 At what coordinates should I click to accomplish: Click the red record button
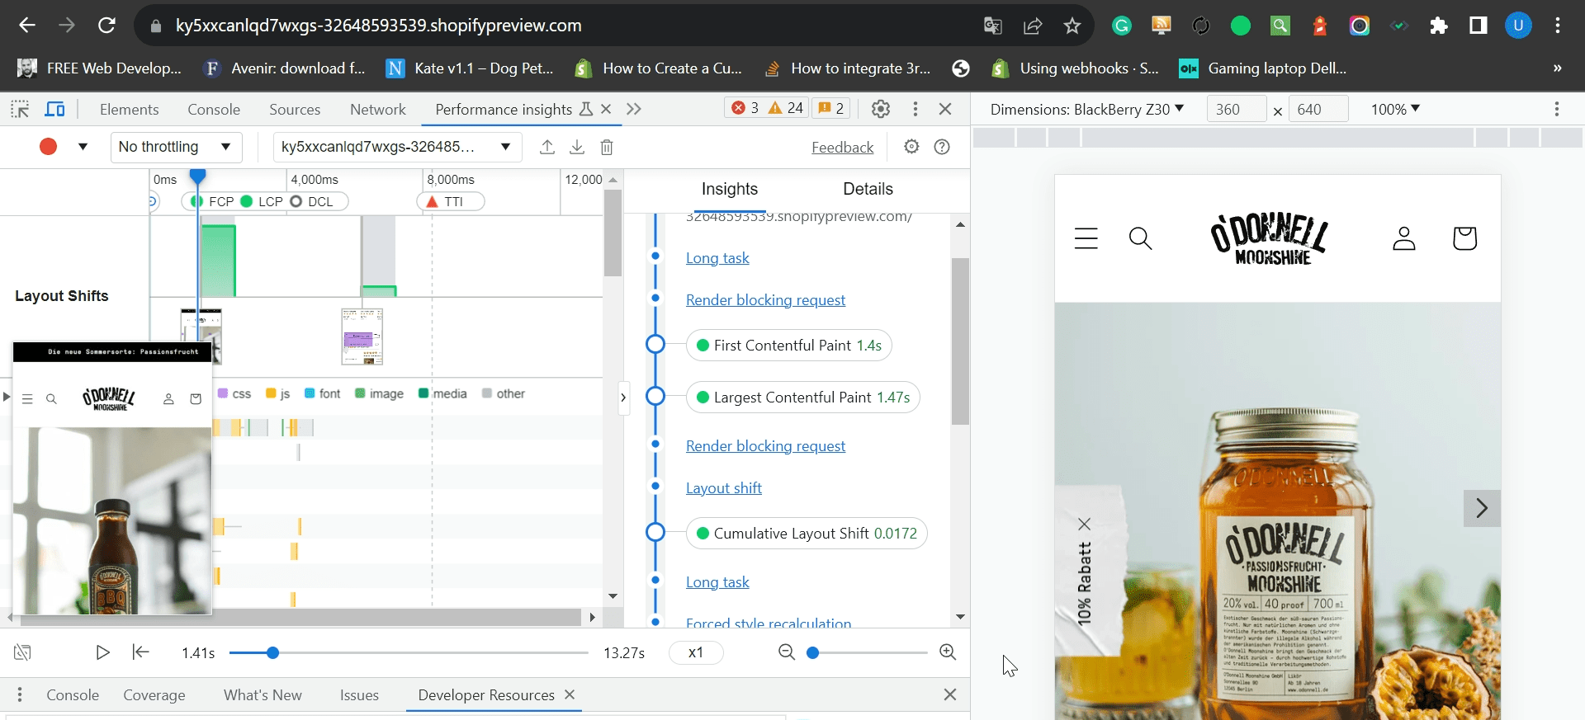point(48,147)
